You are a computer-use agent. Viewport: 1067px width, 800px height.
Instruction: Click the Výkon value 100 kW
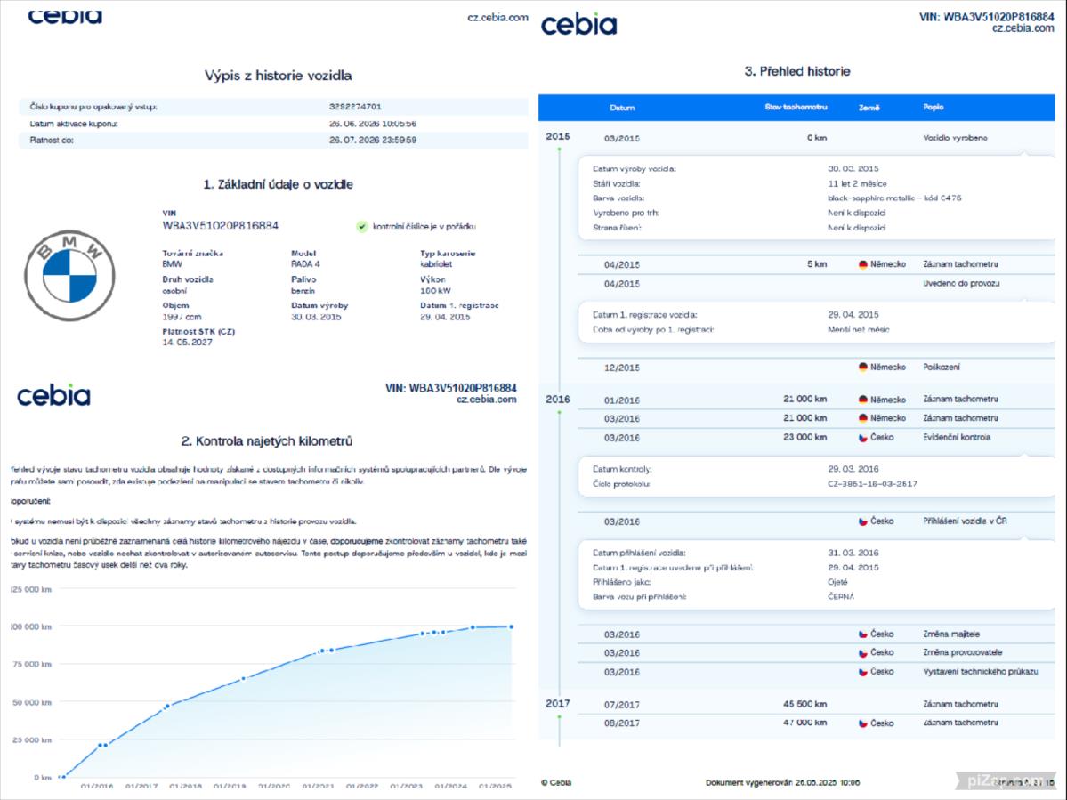pos(435,290)
